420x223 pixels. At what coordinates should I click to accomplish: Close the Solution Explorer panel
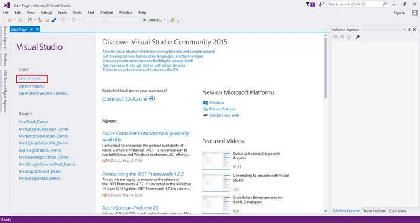pos(415,29)
